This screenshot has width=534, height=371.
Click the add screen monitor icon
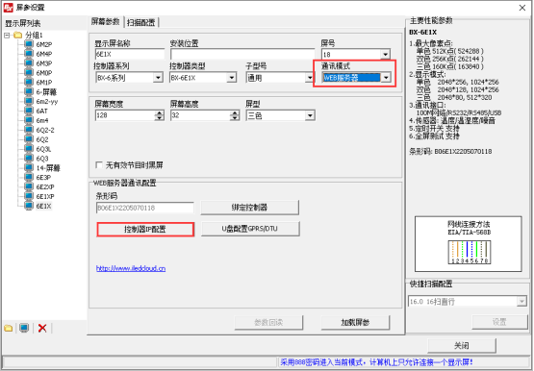24,328
